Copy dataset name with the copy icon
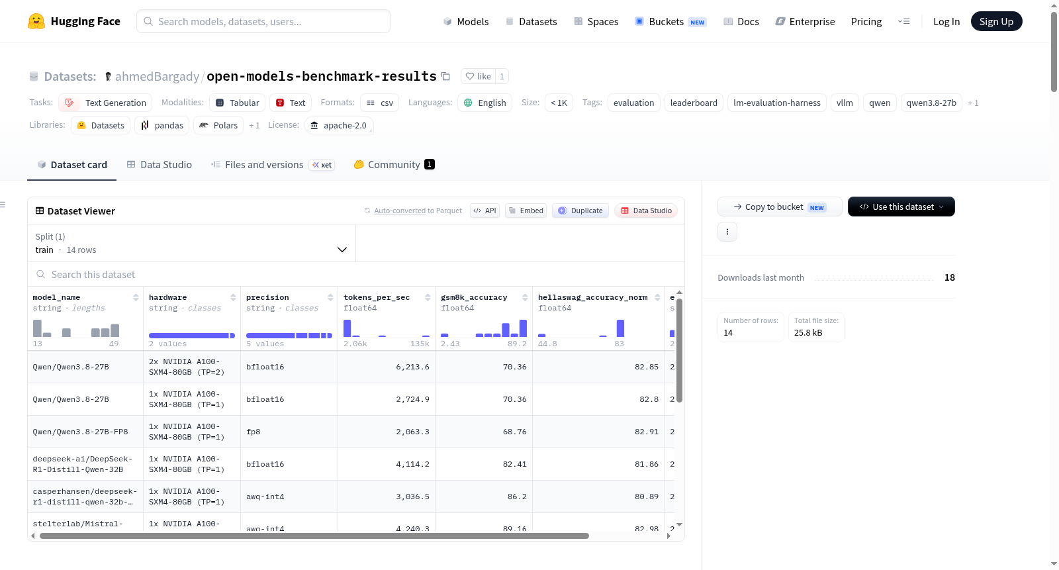 (445, 77)
